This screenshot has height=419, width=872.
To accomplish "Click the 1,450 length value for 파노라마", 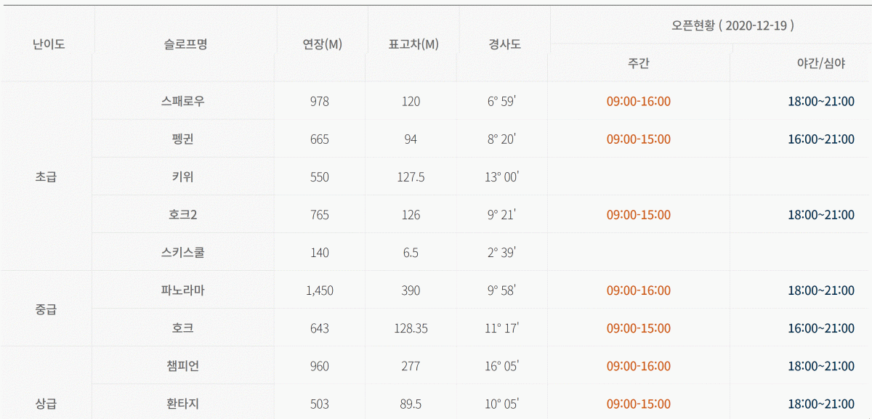I will pos(320,290).
